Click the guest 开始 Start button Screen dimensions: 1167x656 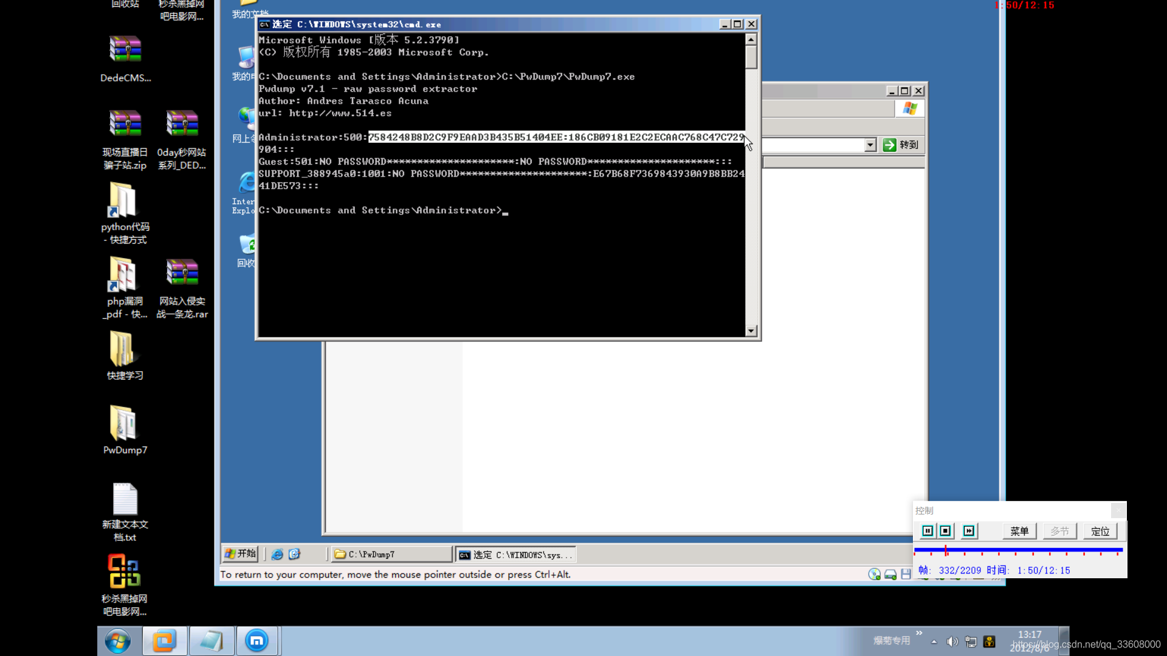click(x=240, y=553)
